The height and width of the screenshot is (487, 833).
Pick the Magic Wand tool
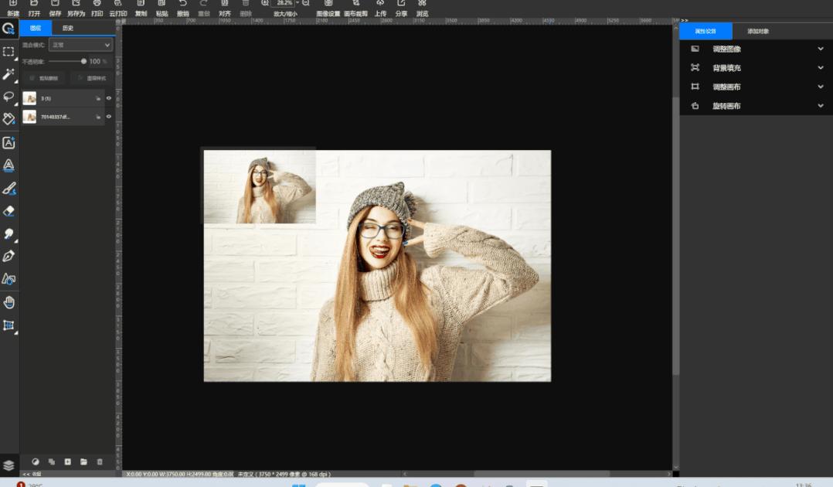pyautogui.click(x=9, y=74)
